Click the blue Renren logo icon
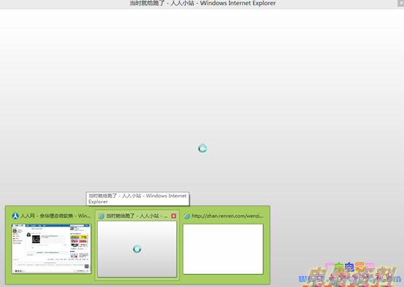The width and height of the screenshot is (404, 287). click(15, 216)
